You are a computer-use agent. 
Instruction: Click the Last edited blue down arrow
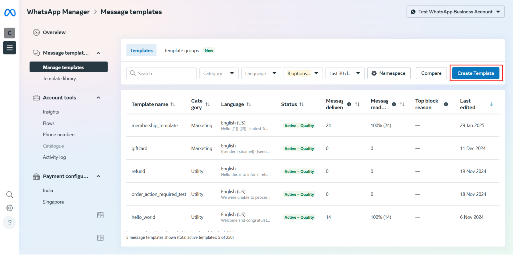click(491, 104)
